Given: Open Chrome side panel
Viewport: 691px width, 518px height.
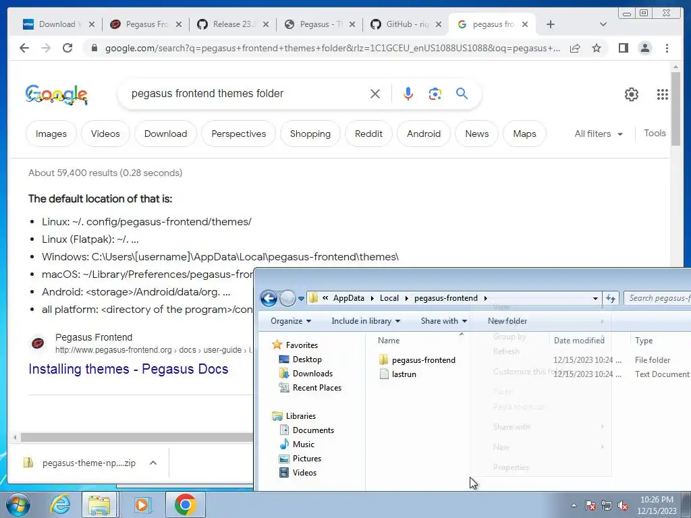Looking at the screenshot, I should (x=623, y=48).
